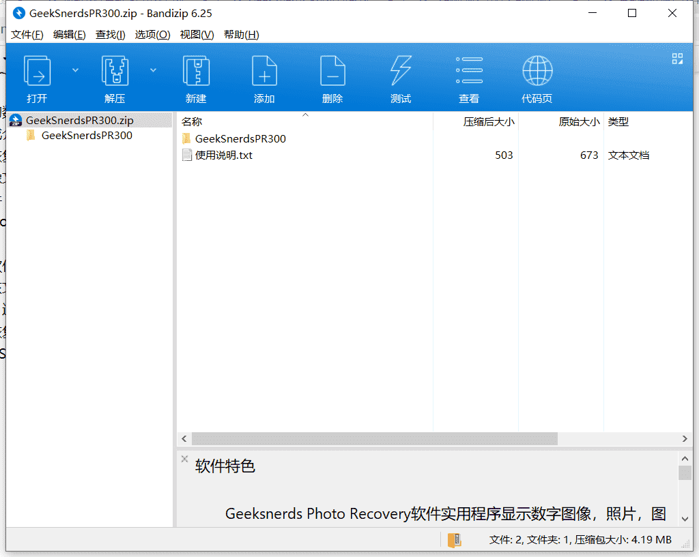The width and height of the screenshot is (699, 557).
Task: Select GeekSnerdsPR300 folder in left tree
Action: (87, 136)
